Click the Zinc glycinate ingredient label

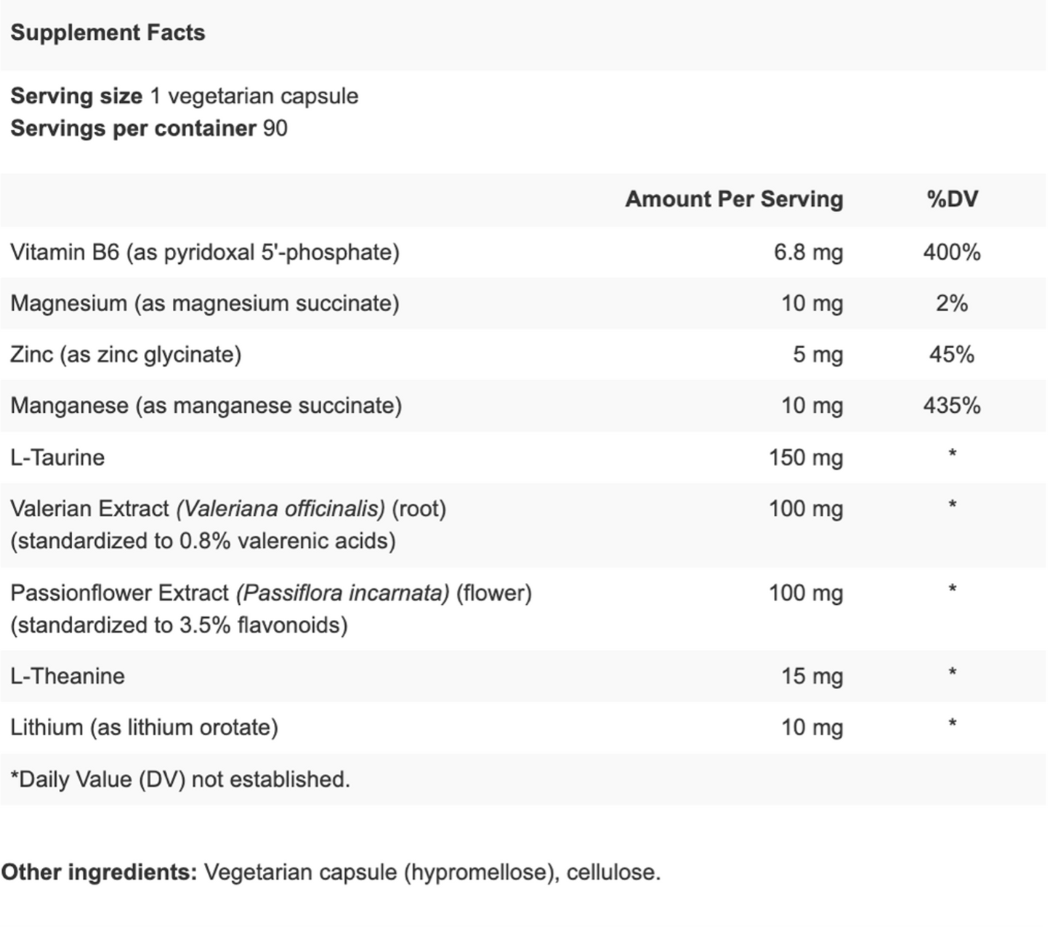[x=126, y=354]
